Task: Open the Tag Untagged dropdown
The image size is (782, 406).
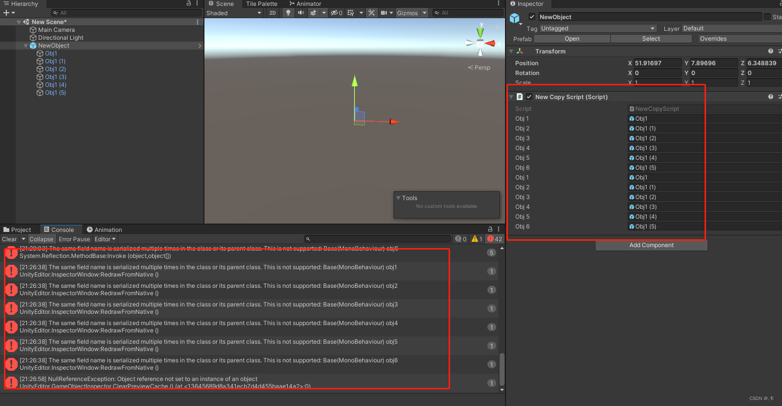Action: click(x=598, y=28)
